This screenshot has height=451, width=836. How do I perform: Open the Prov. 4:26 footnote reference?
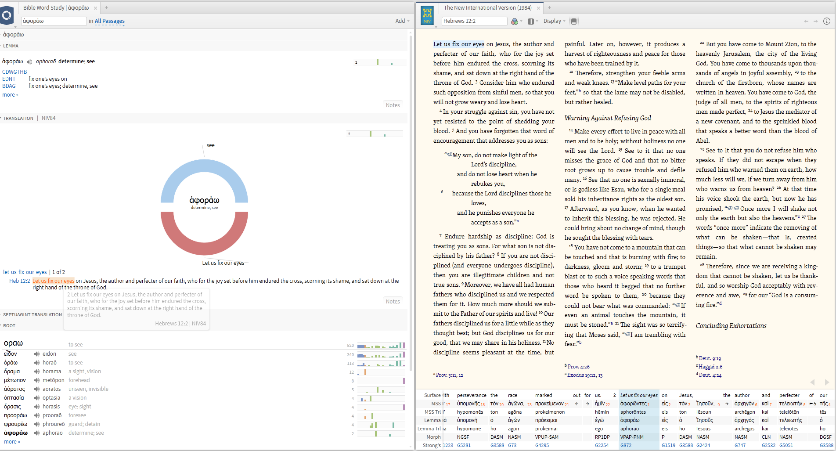click(x=579, y=367)
